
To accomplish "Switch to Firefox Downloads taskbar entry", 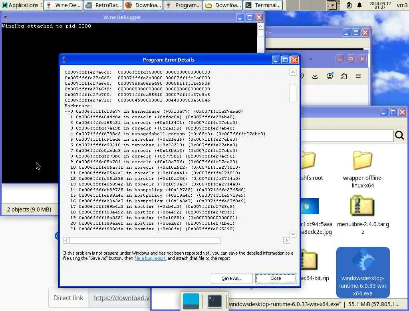I will pos(143,5).
